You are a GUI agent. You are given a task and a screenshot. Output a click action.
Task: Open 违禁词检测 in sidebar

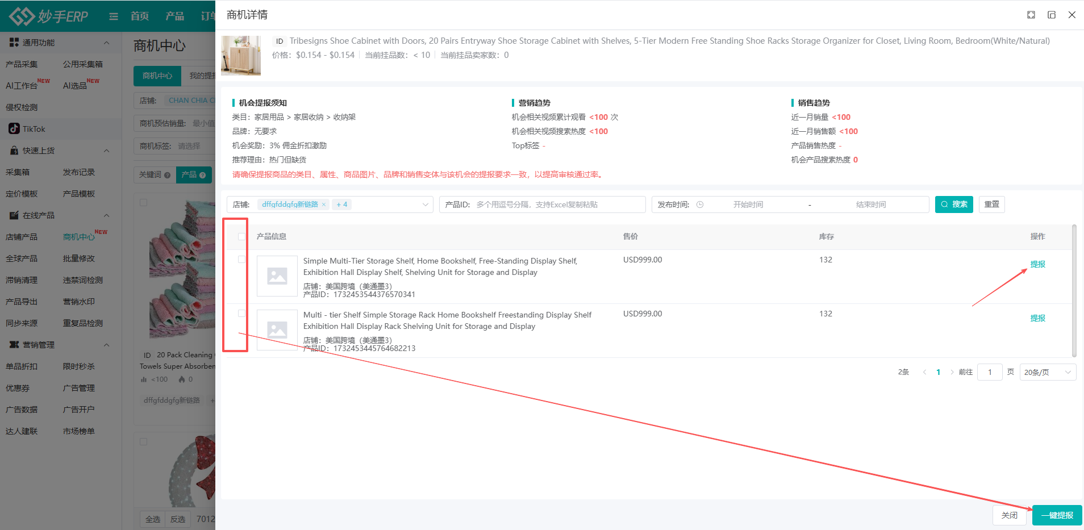pos(83,280)
